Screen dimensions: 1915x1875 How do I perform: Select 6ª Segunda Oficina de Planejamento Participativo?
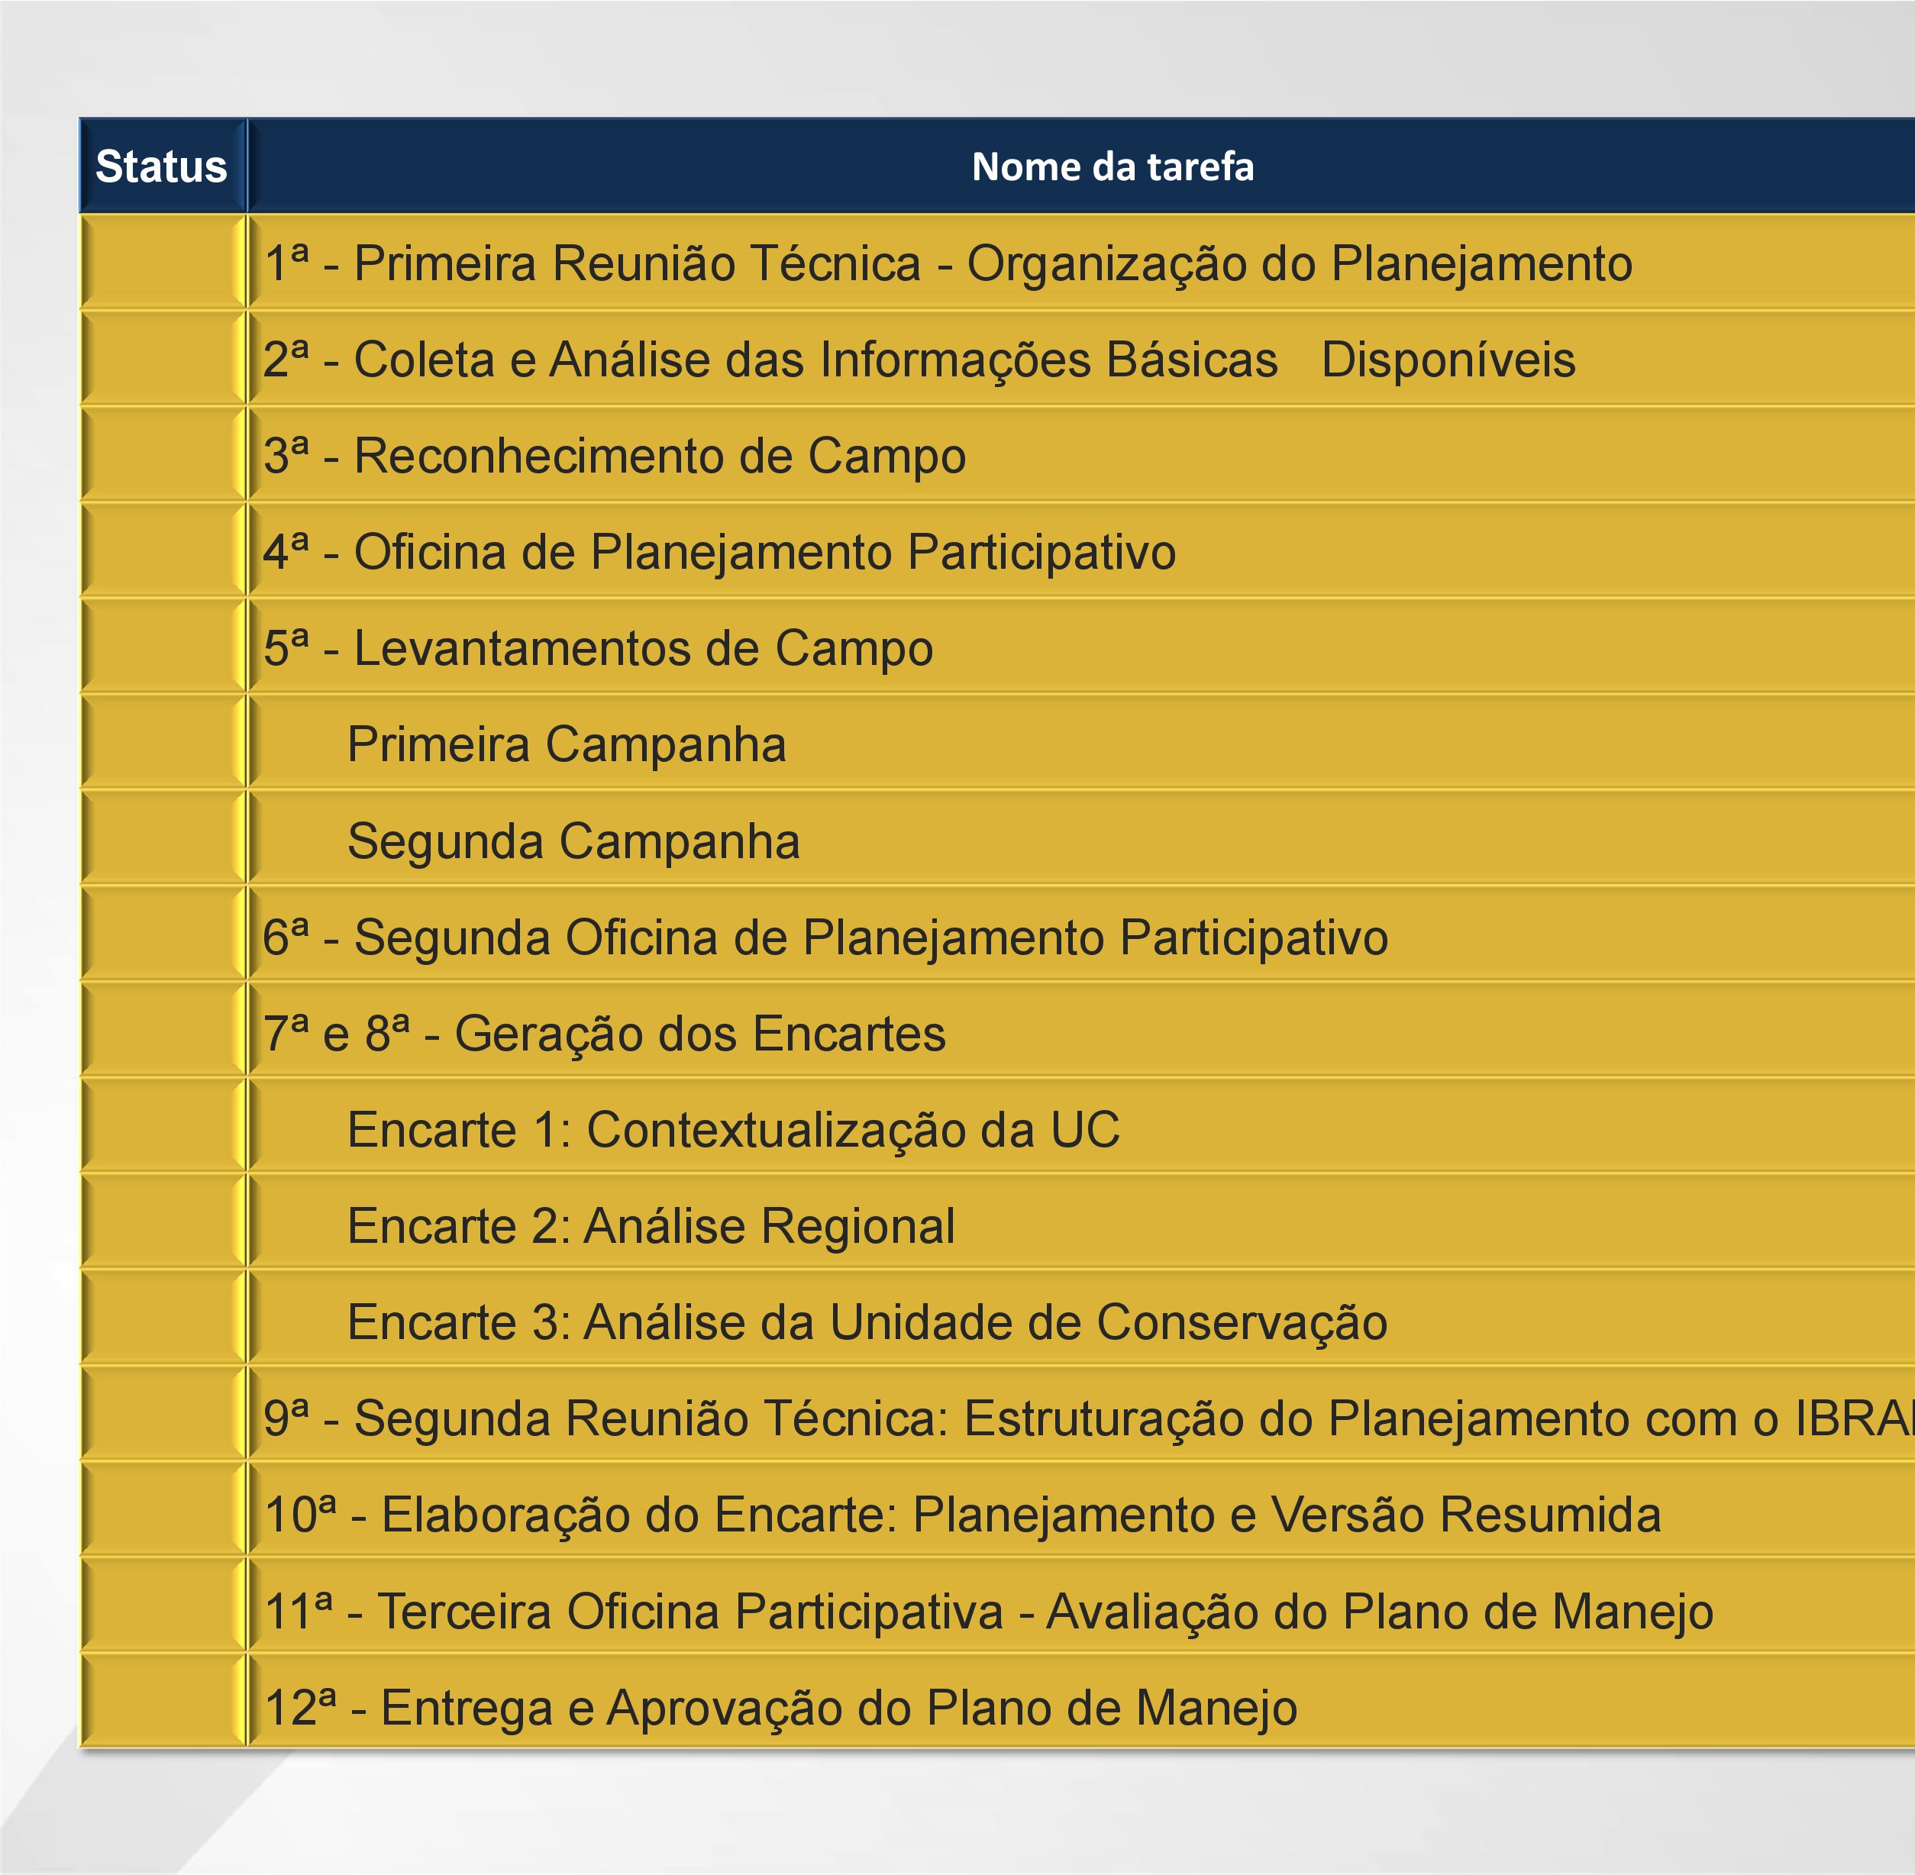click(1082, 937)
